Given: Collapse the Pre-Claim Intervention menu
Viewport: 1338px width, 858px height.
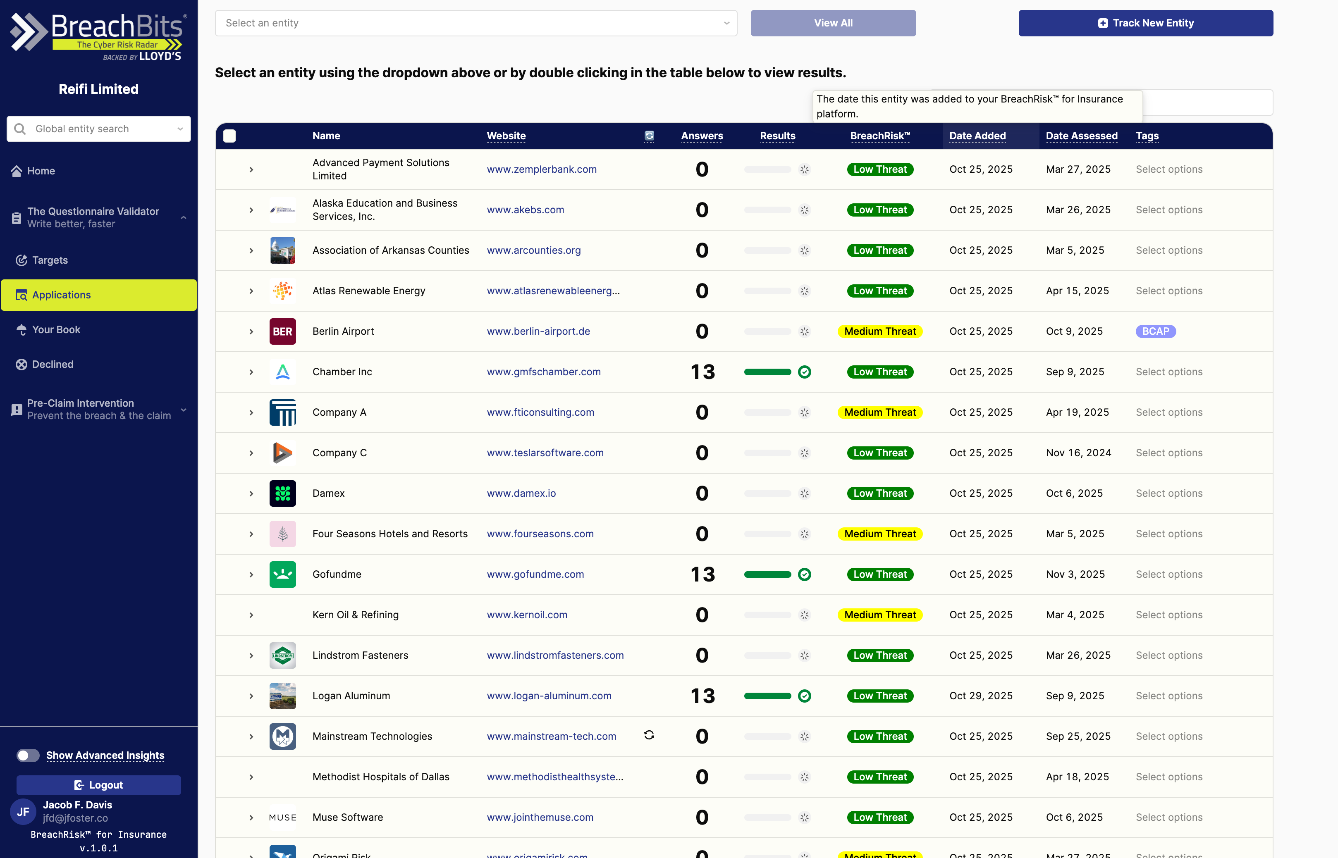Looking at the screenshot, I should pos(184,410).
